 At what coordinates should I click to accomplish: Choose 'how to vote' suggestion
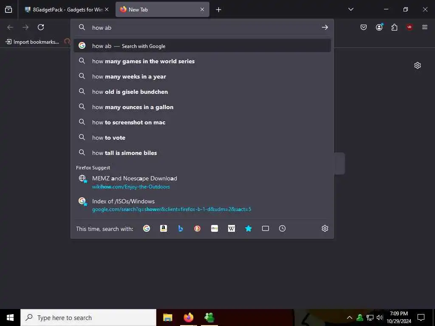pyautogui.click(x=202, y=137)
